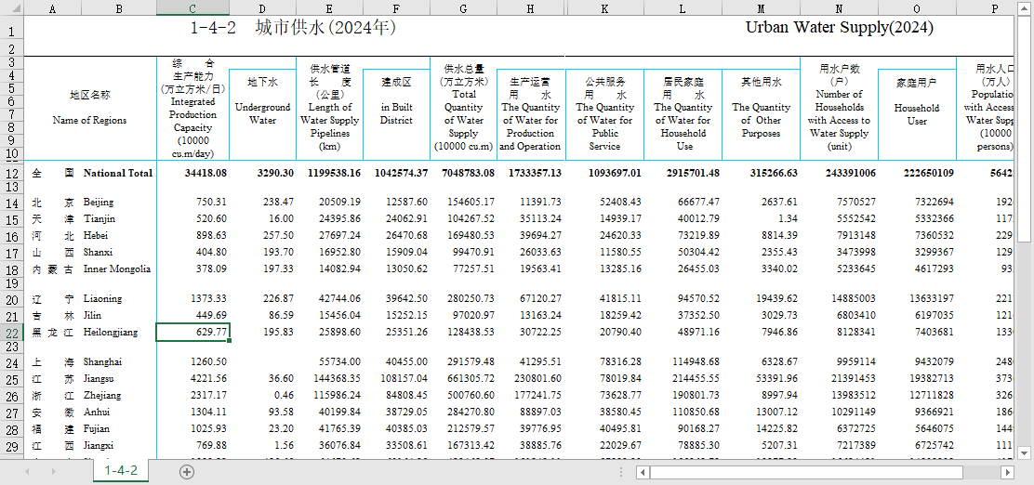Click Jilin household use value 37352.50

698,316
